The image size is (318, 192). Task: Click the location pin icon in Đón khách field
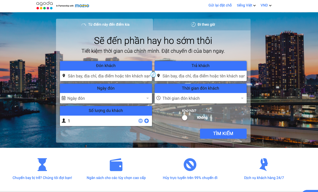coord(64,76)
